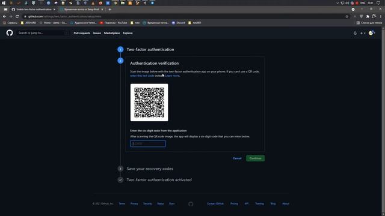This screenshot has height=216, width=385.
Task: Open Explore in navigation
Action: pyautogui.click(x=128, y=33)
